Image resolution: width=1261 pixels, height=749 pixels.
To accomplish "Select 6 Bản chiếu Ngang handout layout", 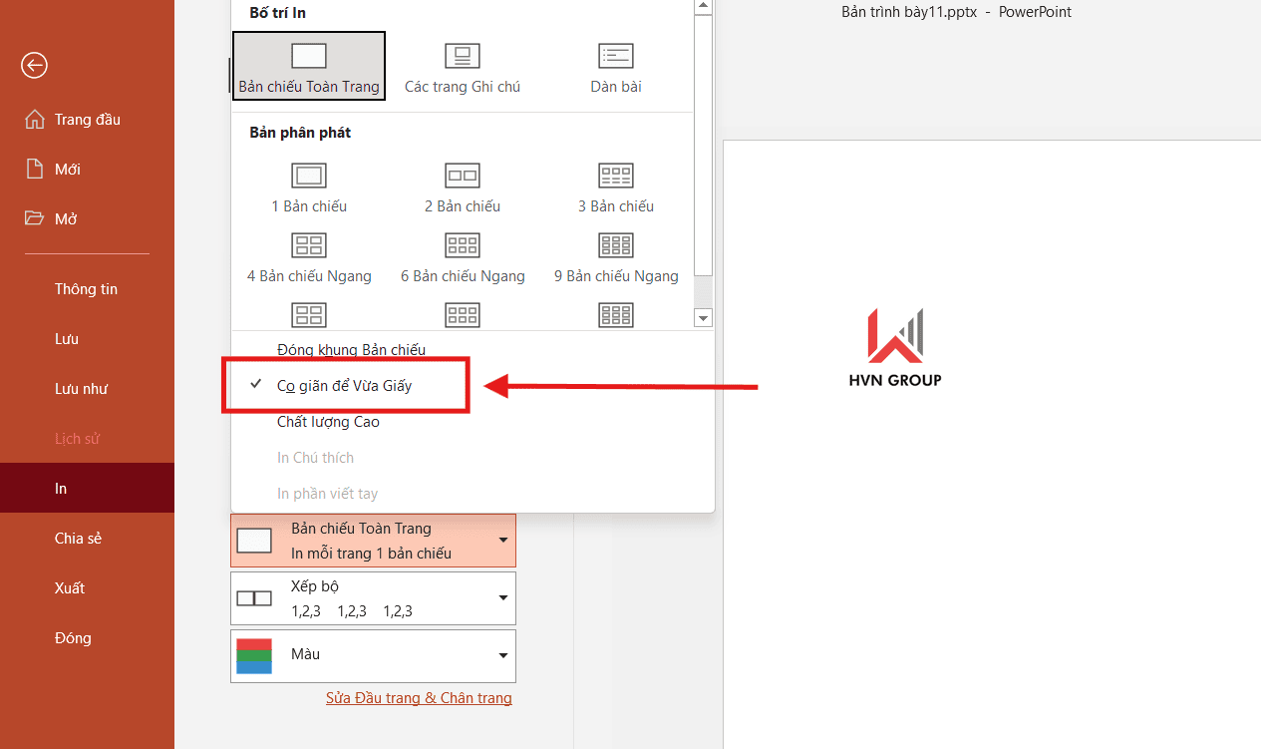I will coord(463,246).
